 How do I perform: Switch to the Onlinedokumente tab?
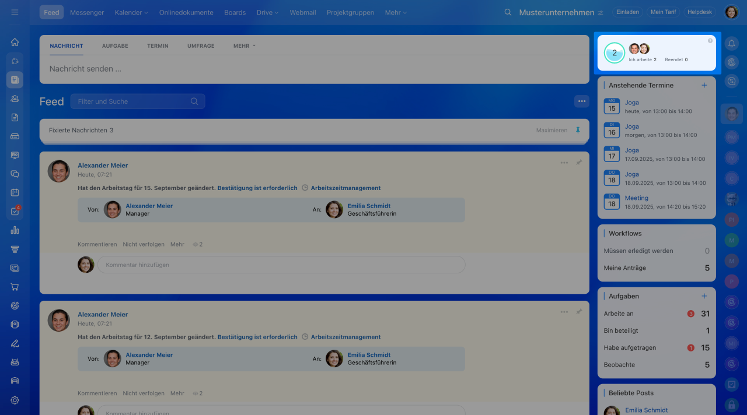coord(186,12)
